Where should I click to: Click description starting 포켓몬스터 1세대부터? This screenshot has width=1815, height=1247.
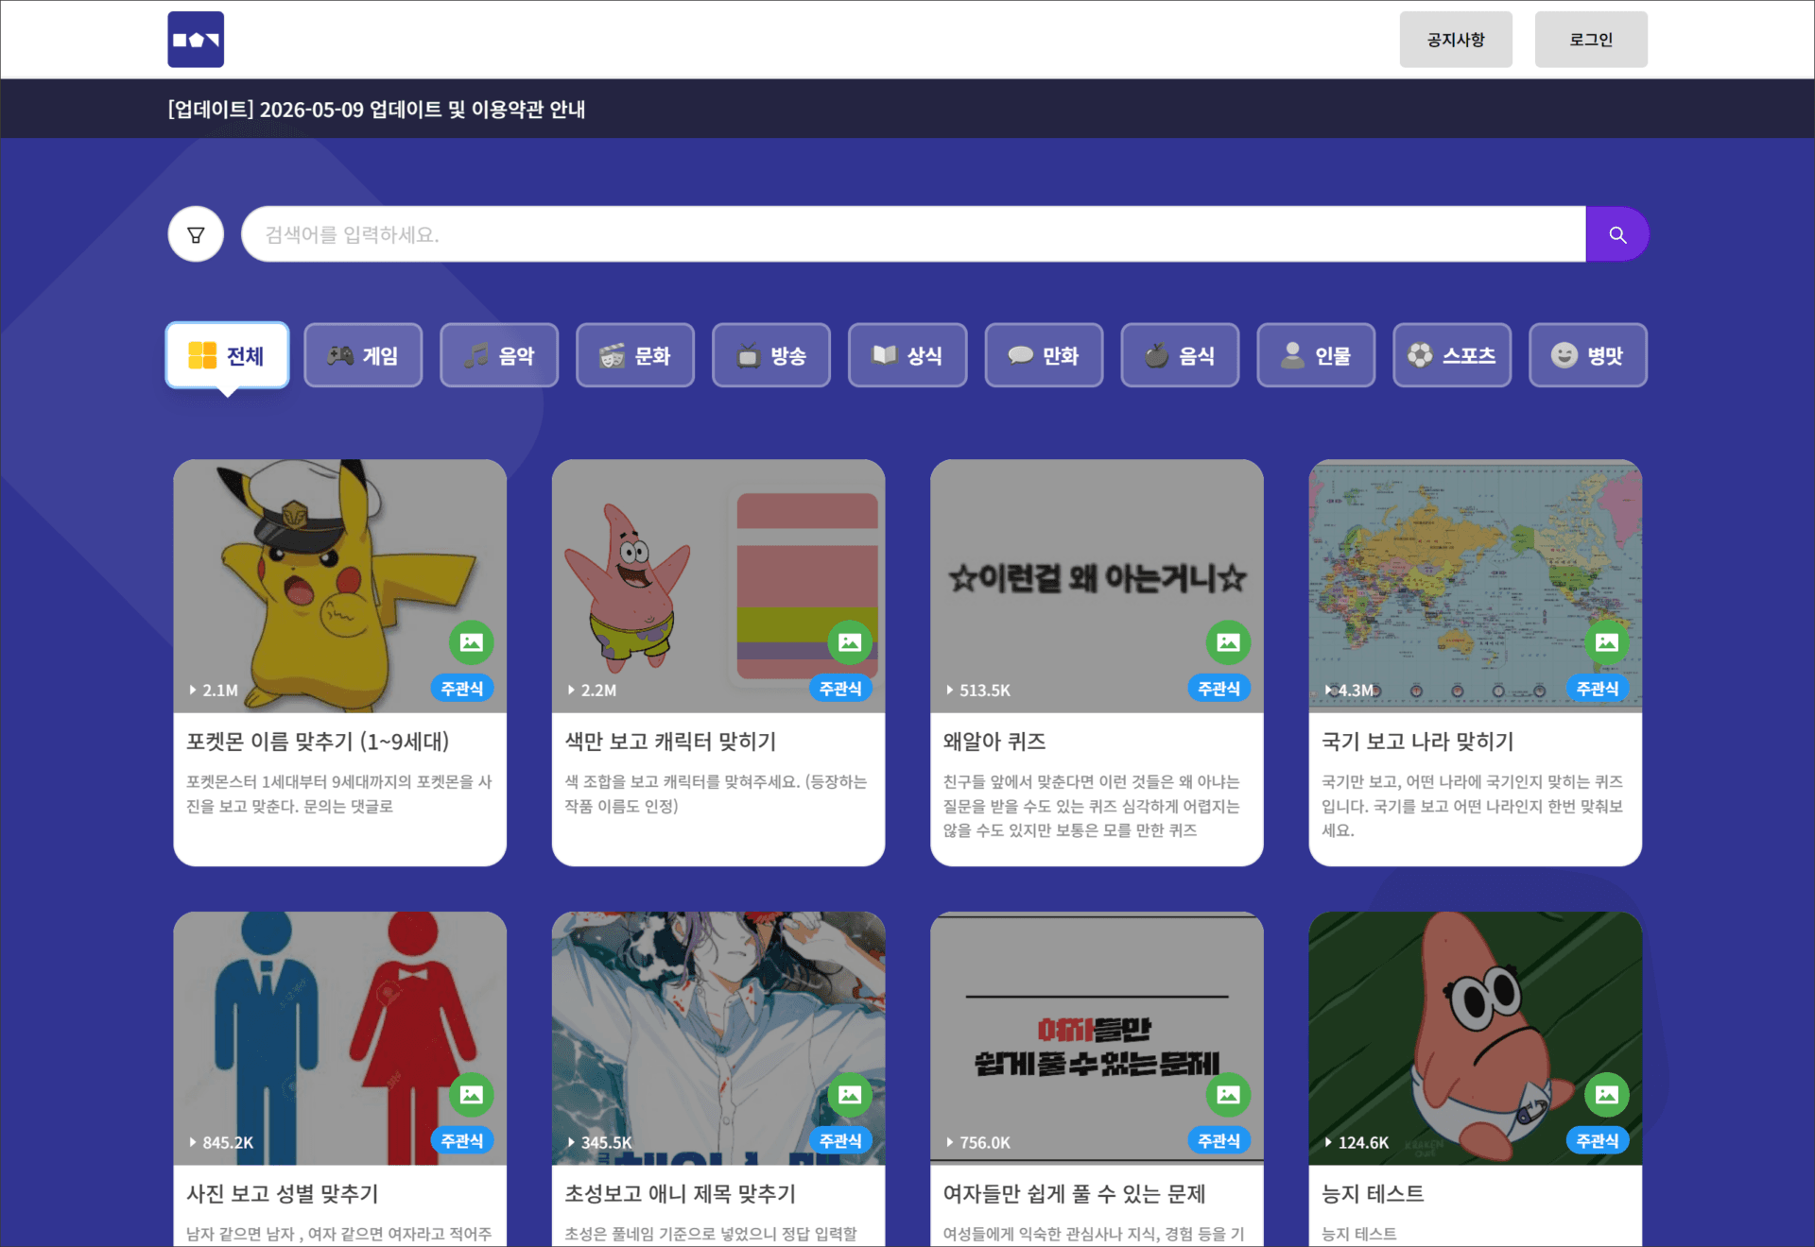coord(339,794)
